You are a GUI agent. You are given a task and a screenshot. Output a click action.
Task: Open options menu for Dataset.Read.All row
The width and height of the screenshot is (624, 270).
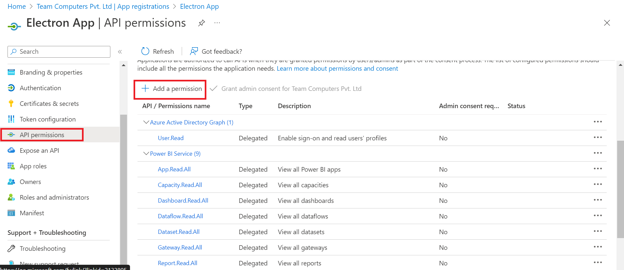pos(598,231)
